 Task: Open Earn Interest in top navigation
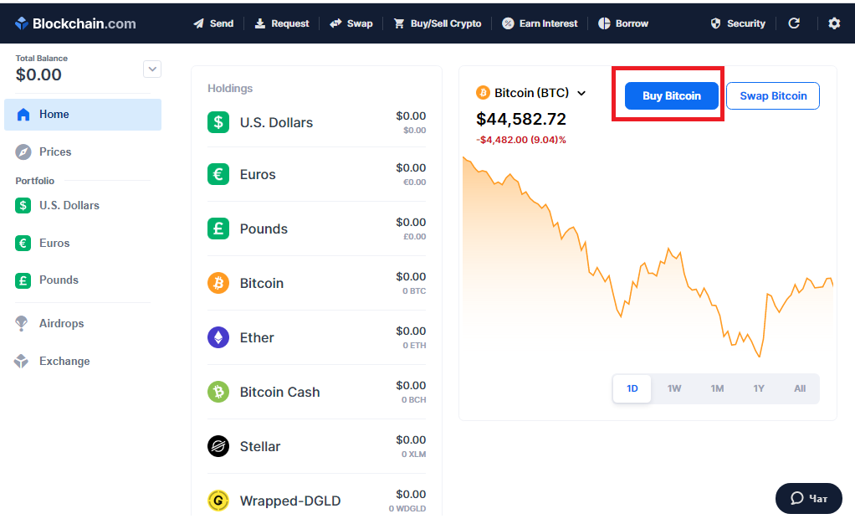[540, 23]
